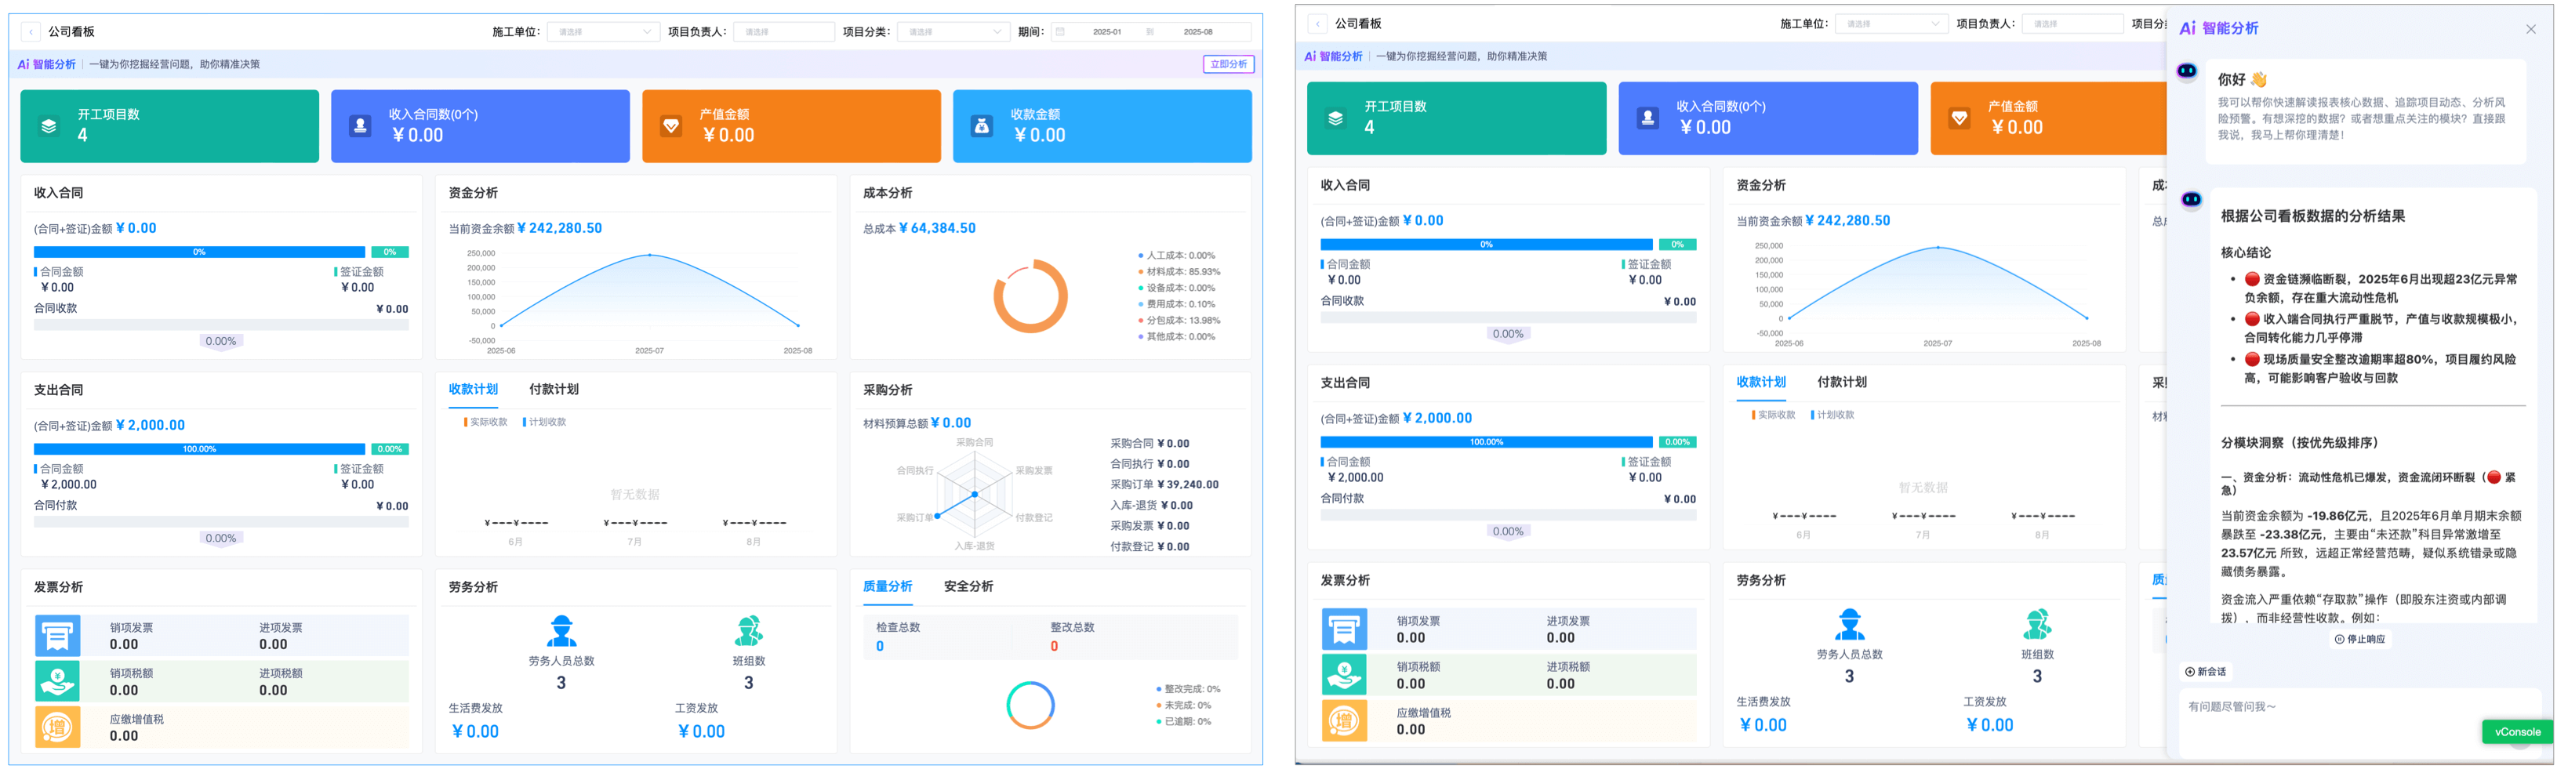Viewport: 2568px width, 780px height.
Task: Switch to 安全分析 tab in left window
Action: [968, 586]
